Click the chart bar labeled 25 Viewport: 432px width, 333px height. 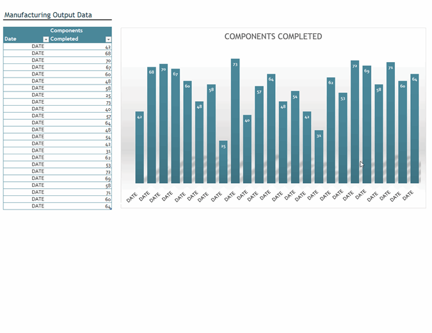(x=223, y=162)
